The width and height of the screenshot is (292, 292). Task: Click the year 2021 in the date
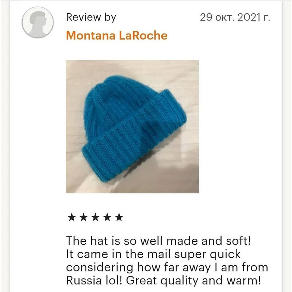pos(249,17)
